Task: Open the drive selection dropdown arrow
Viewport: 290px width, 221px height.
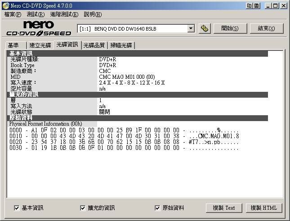Action: point(191,29)
